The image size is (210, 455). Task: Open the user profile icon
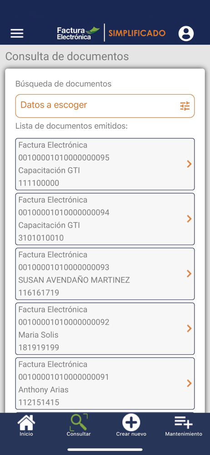point(186,34)
